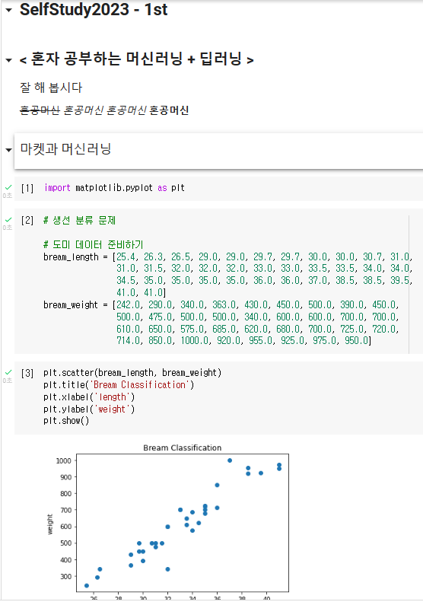
Task: Click the [1] execution count label
Action: [27, 188]
